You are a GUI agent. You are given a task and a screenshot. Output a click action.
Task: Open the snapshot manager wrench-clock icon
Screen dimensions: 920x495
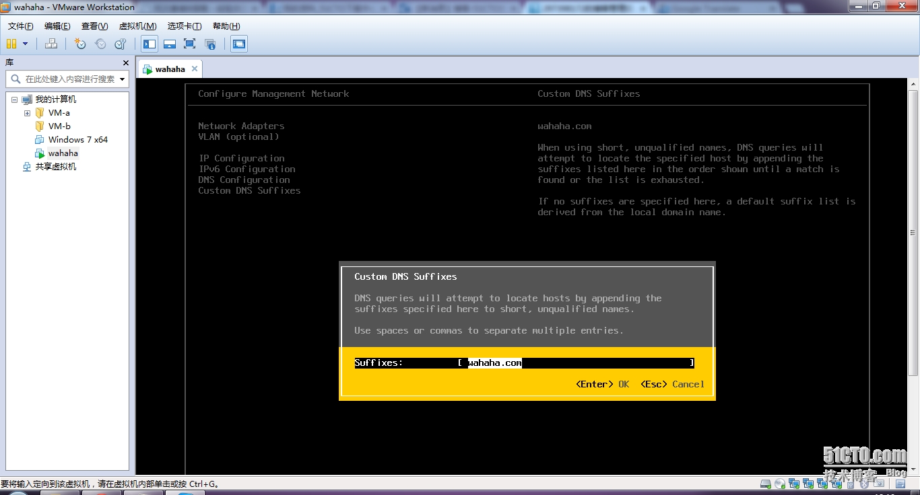point(121,44)
